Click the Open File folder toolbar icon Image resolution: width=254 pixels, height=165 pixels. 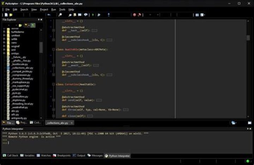(x=11, y=15)
